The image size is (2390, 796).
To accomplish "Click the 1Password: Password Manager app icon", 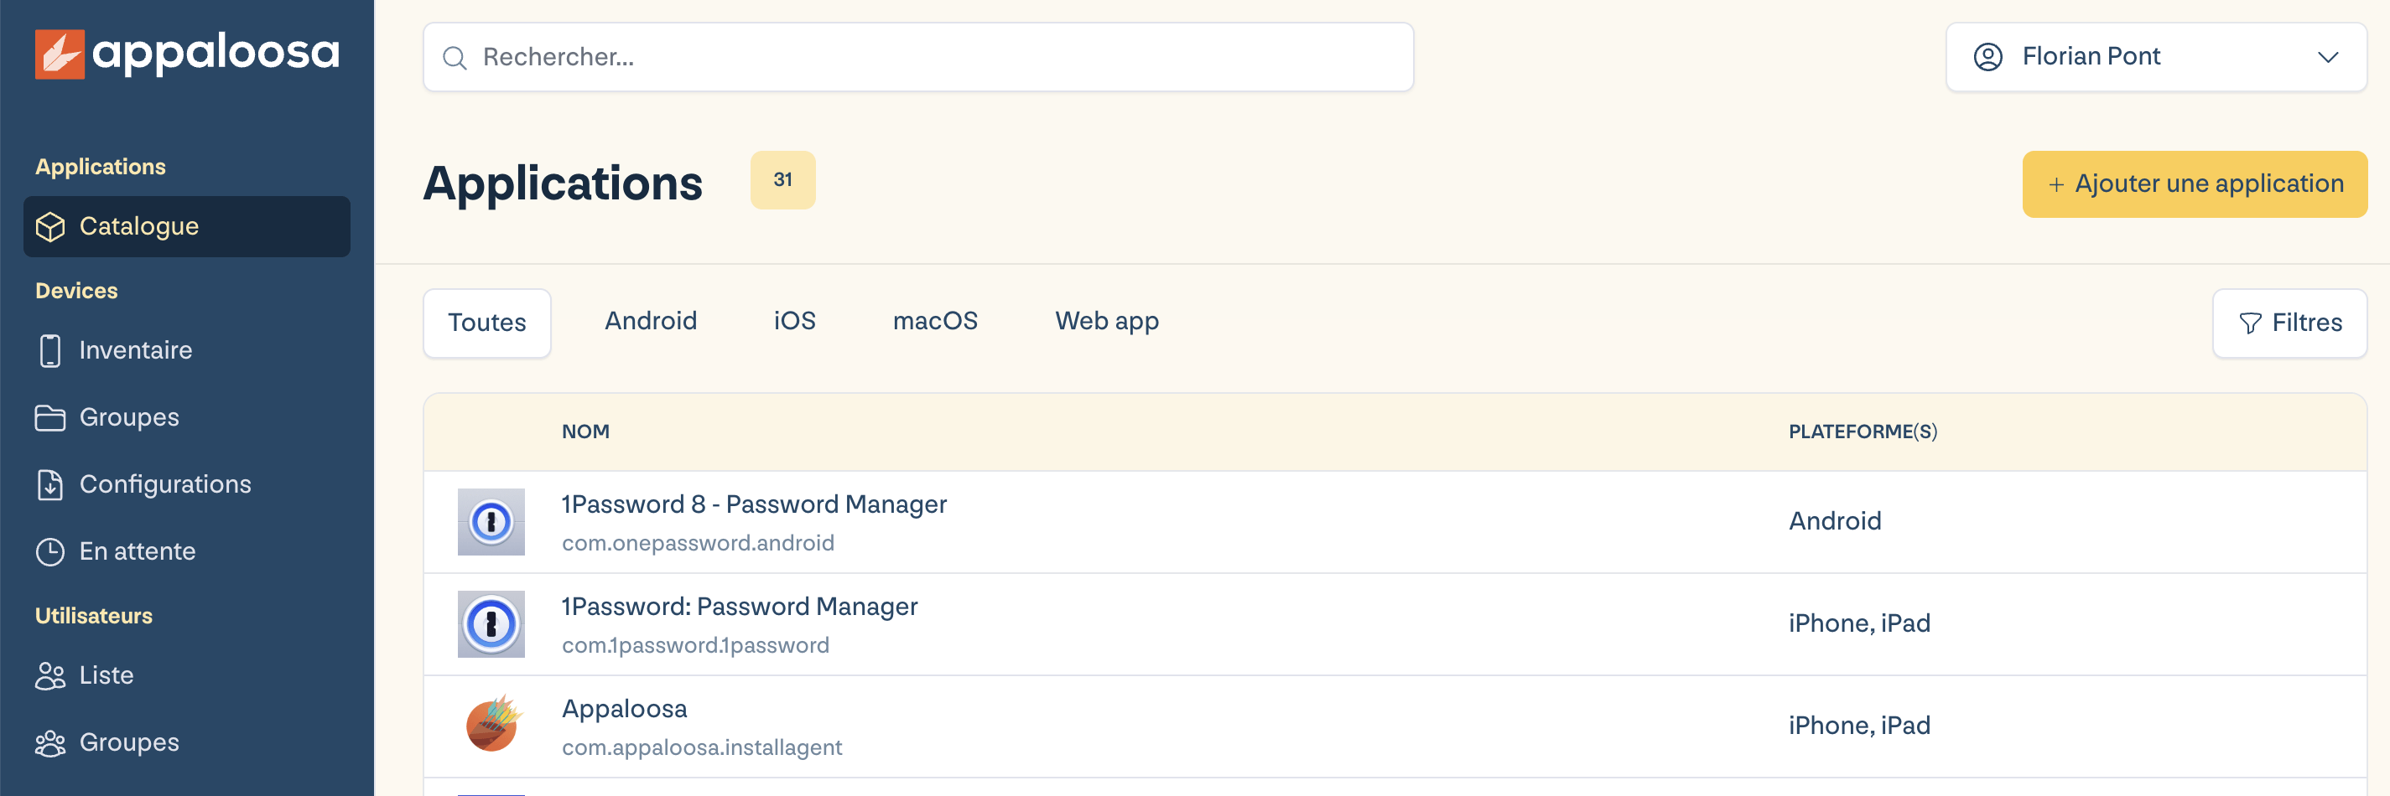I will point(491,624).
